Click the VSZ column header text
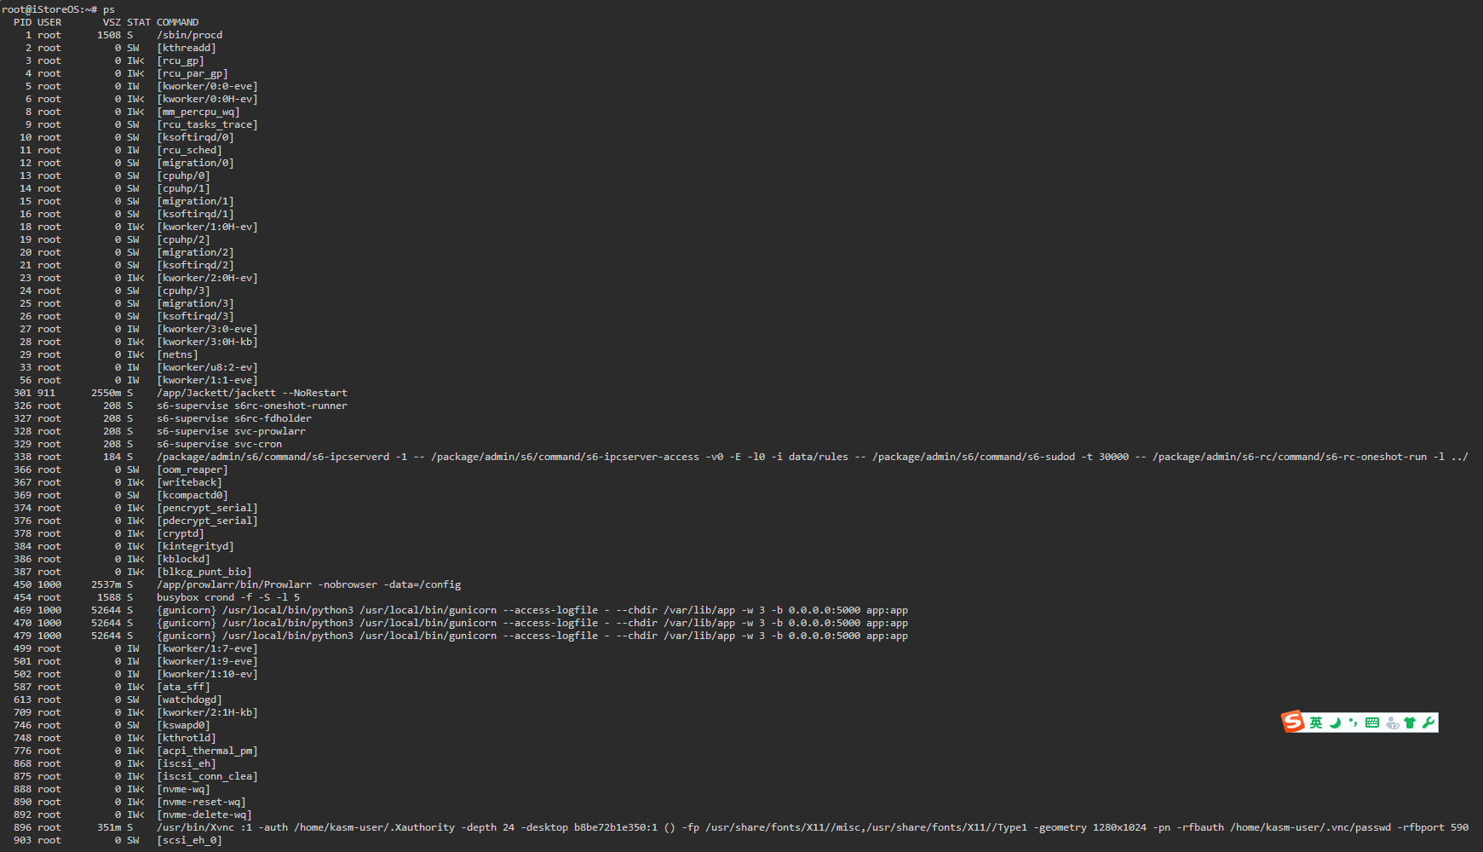Viewport: 1483px width, 852px height. pos(112,22)
